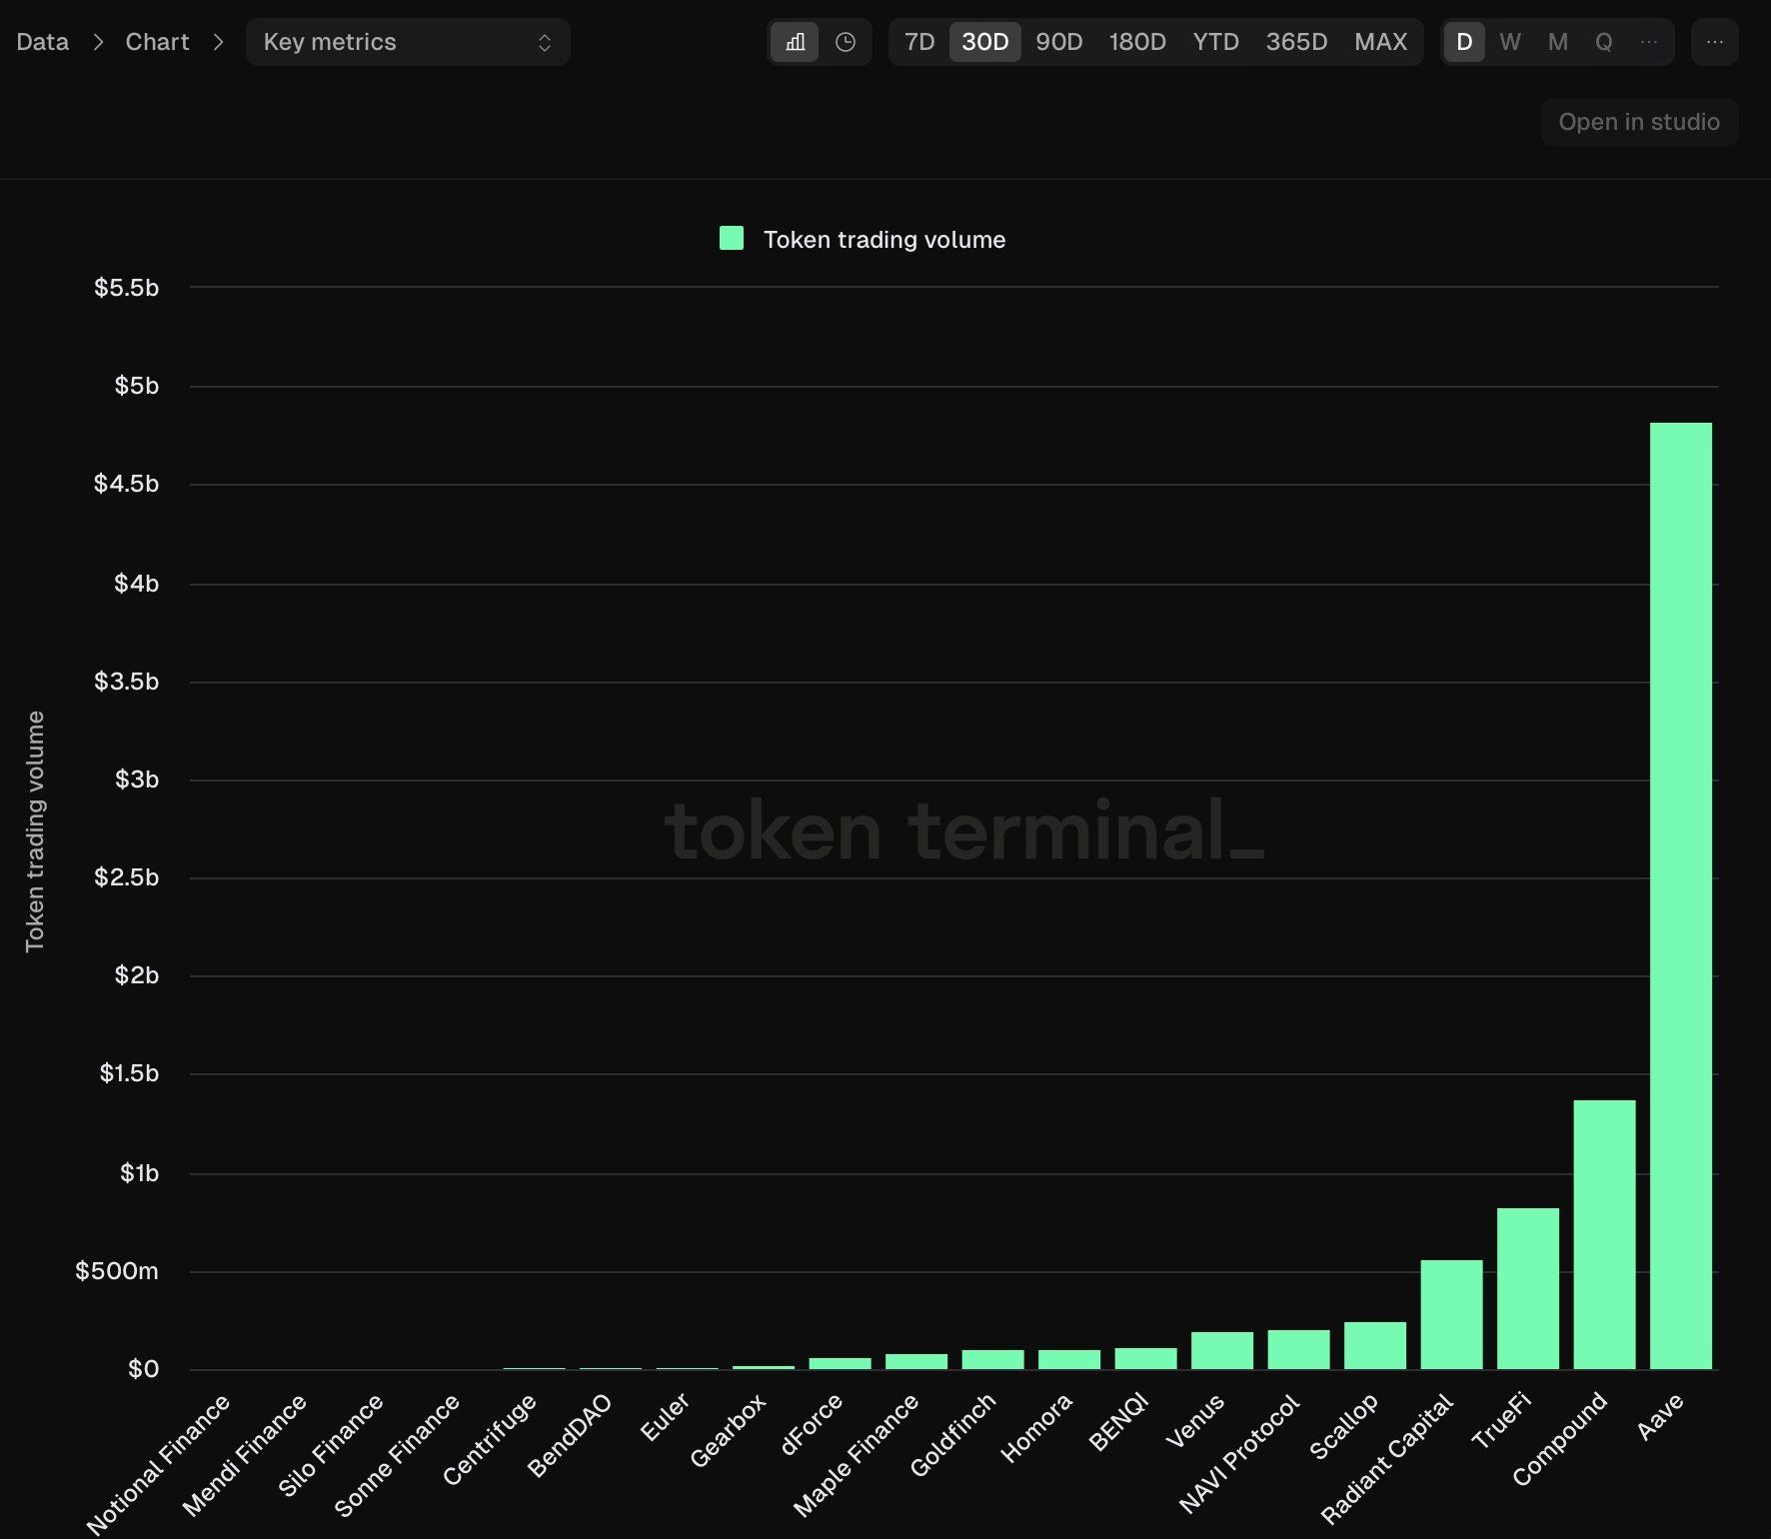The image size is (1771, 1539).
Task: Select the 90D time range
Action: [x=1059, y=42]
